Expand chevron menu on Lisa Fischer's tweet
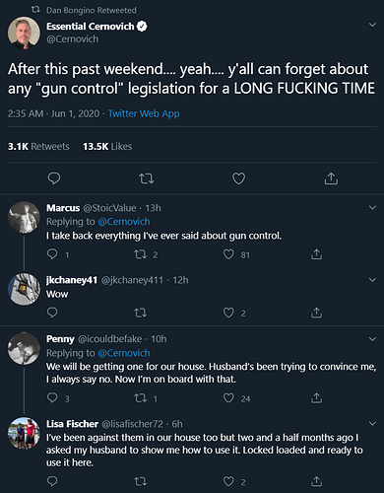Image resolution: width=384 pixels, height=493 pixels. [372, 423]
